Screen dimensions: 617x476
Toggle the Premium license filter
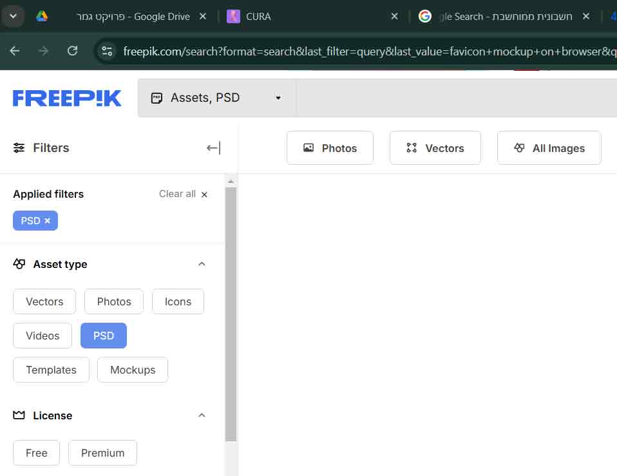(102, 453)
